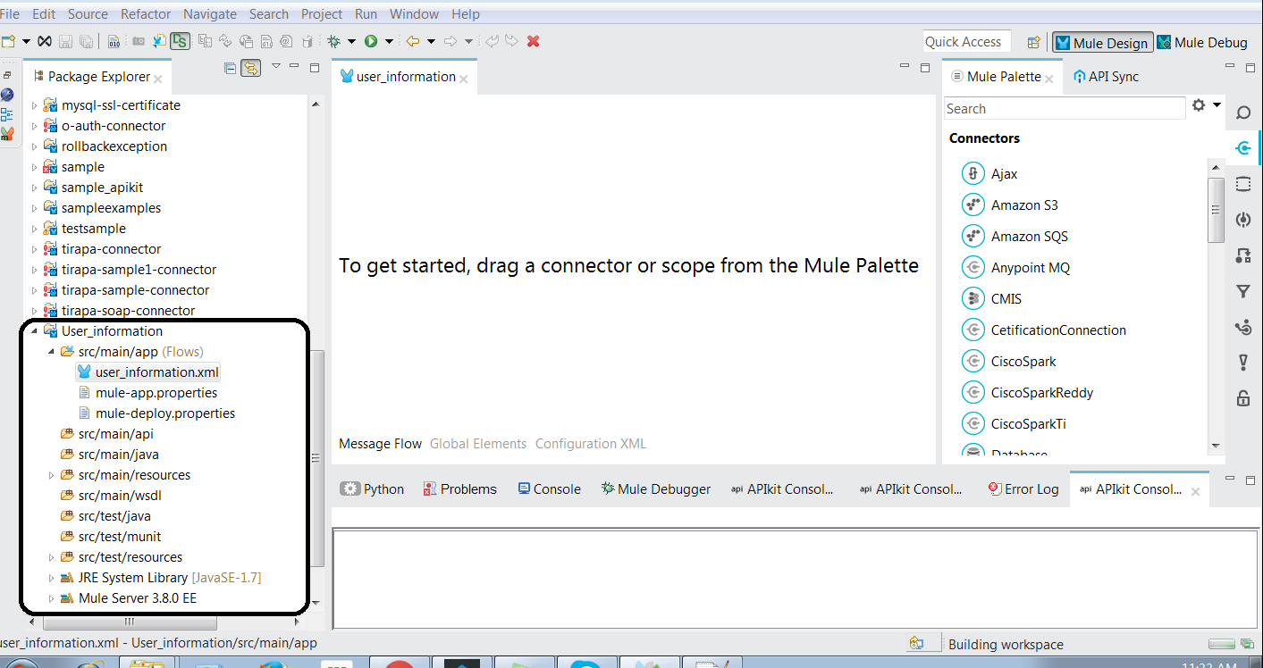Launch Debug with the green bug icon
The width and height of the screenshot is (1263, 668).
333,41
